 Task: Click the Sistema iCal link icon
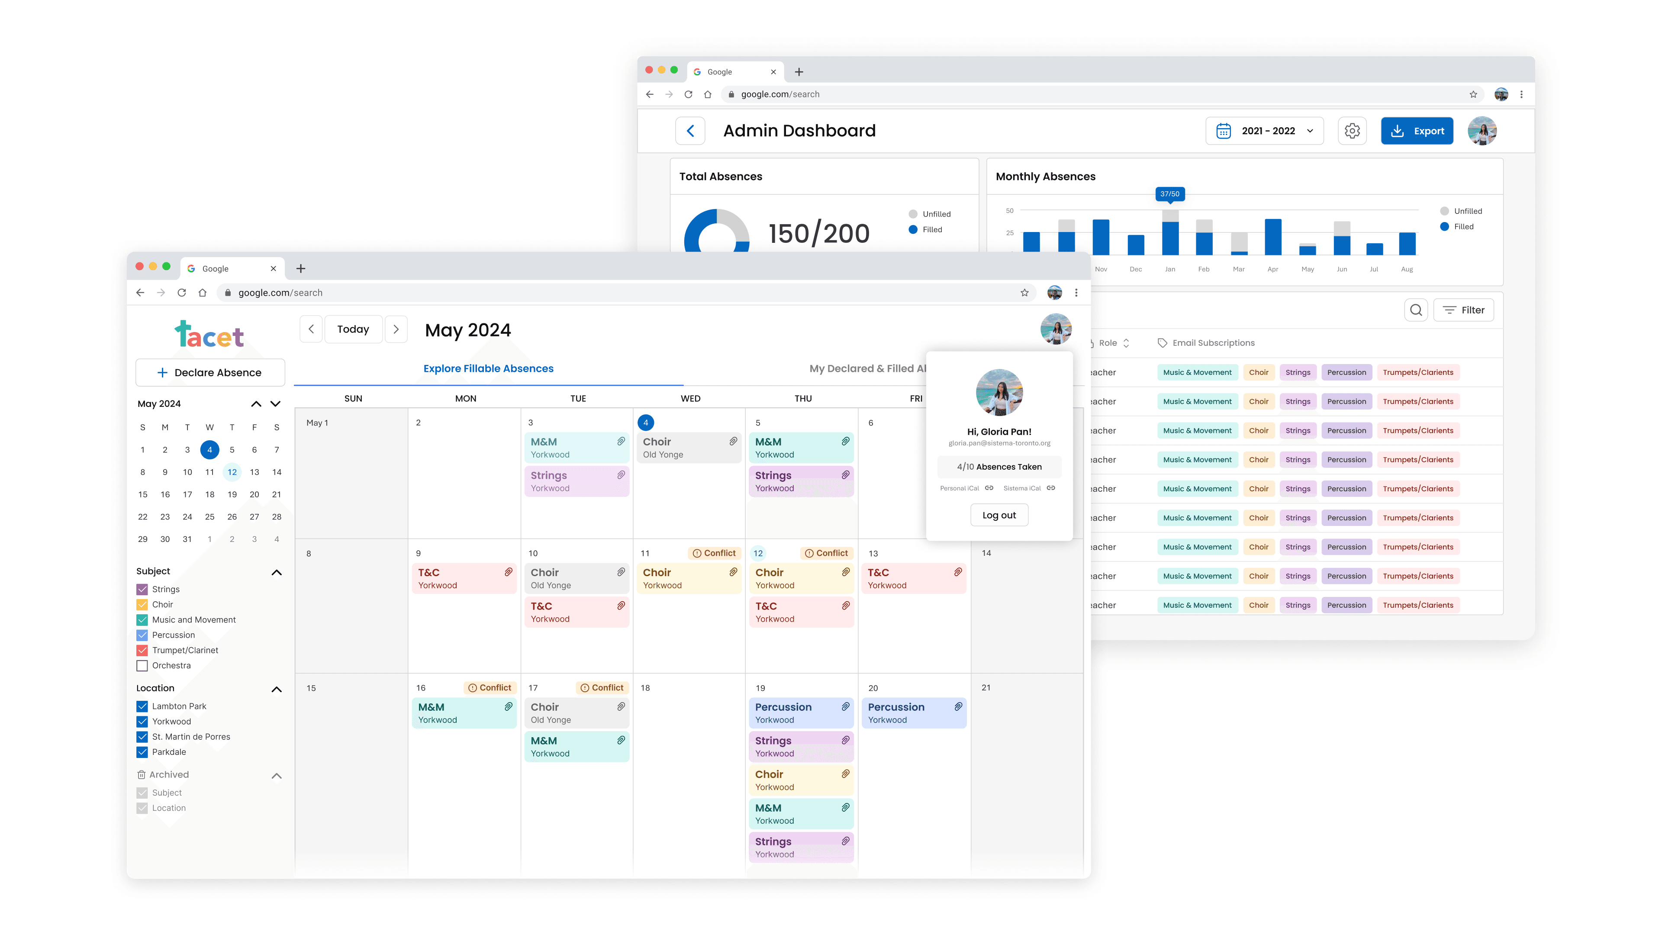tap(1051, 488)
